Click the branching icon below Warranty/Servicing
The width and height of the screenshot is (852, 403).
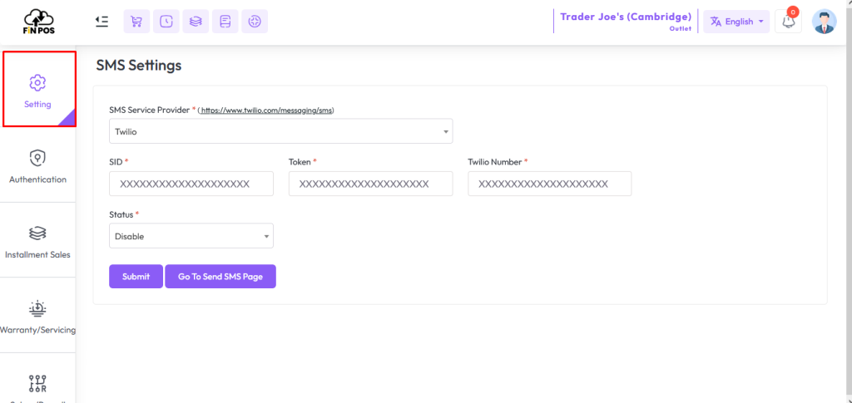click(x=37, y=383)
